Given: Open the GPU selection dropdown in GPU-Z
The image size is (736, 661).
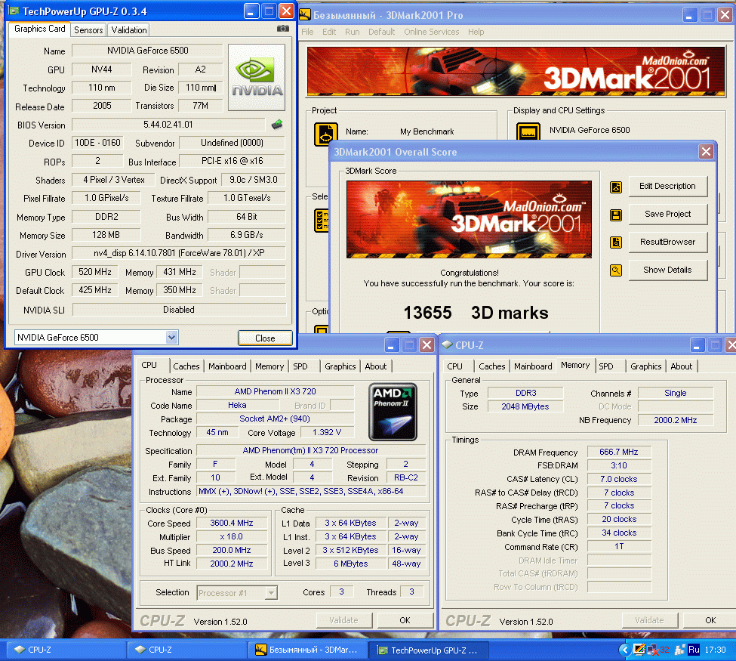Looking at the screenshot, I should [x=172, y=338].
